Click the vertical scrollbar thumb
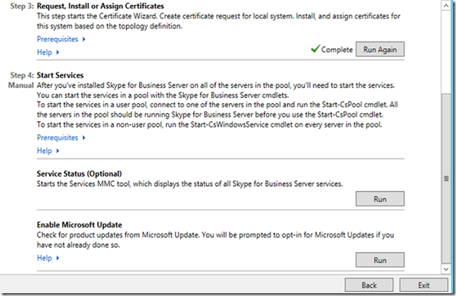This screenshot has width=456, height=296. click(445, 178)
